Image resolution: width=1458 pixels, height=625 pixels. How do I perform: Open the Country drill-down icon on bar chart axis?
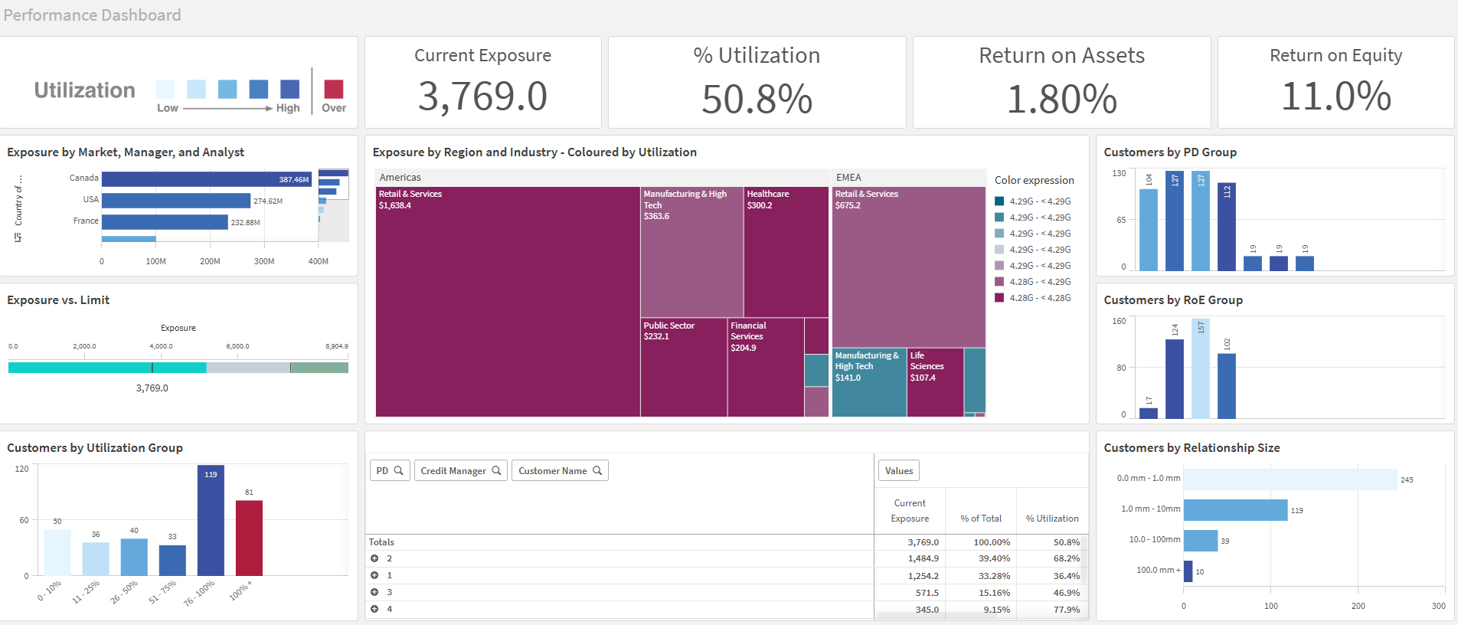click(x=18, y=238)
